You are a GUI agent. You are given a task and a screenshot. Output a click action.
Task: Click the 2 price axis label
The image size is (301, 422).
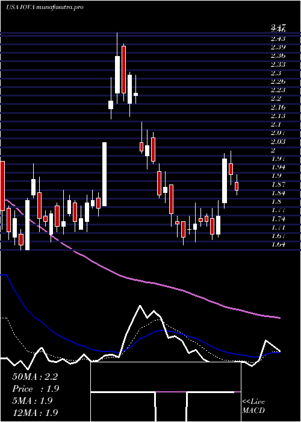[x=274, y=150]
